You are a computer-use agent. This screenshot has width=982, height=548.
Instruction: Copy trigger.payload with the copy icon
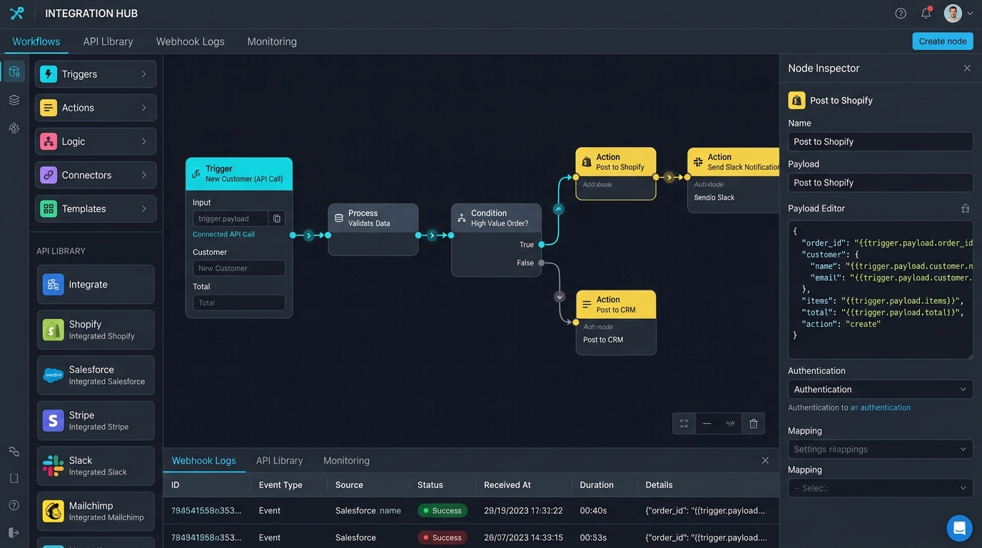[x=277, y=218]
